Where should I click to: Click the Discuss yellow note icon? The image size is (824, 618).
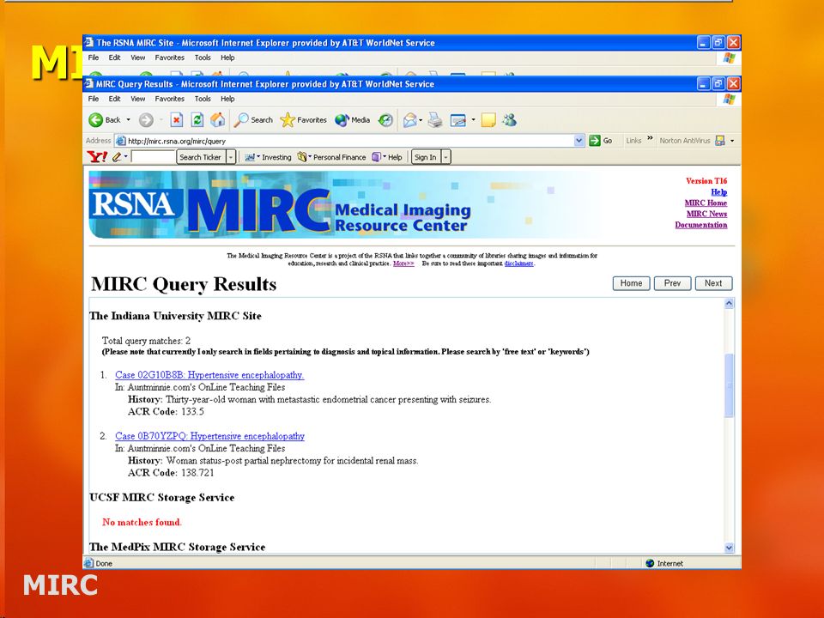488,120
